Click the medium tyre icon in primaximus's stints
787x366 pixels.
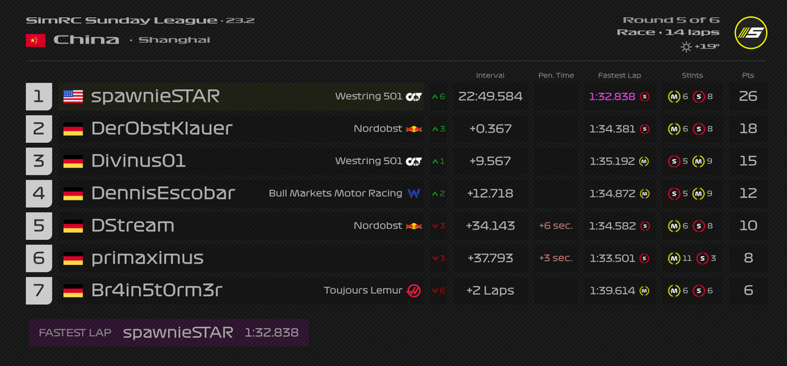click(674, 259)
